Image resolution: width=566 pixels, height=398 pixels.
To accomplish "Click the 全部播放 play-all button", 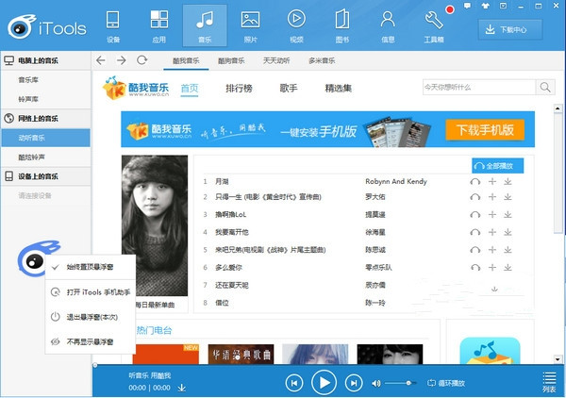I will click(496, 165).
